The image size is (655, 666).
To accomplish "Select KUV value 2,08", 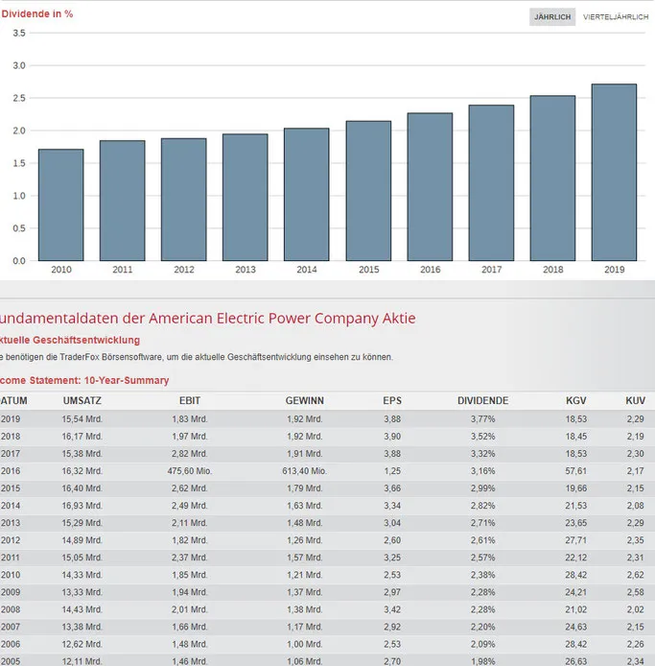I will [636, 506].
